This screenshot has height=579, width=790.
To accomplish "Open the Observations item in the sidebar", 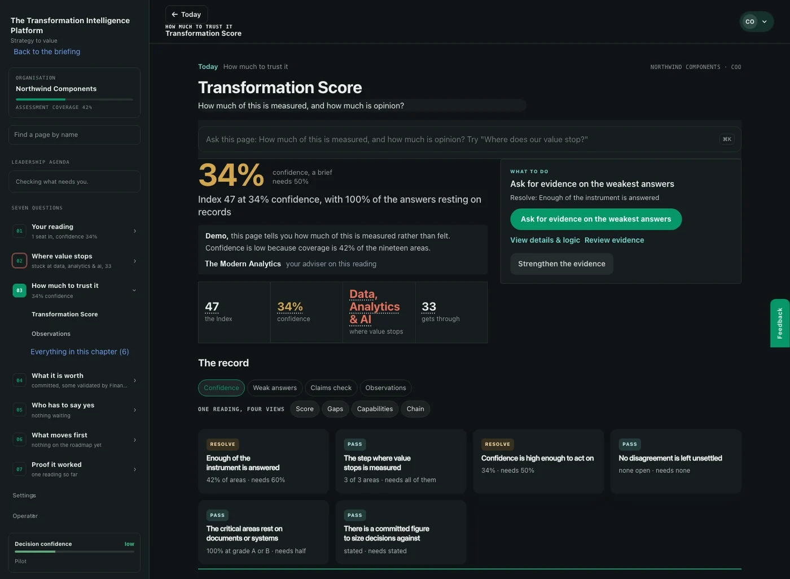I will point(51,334).
